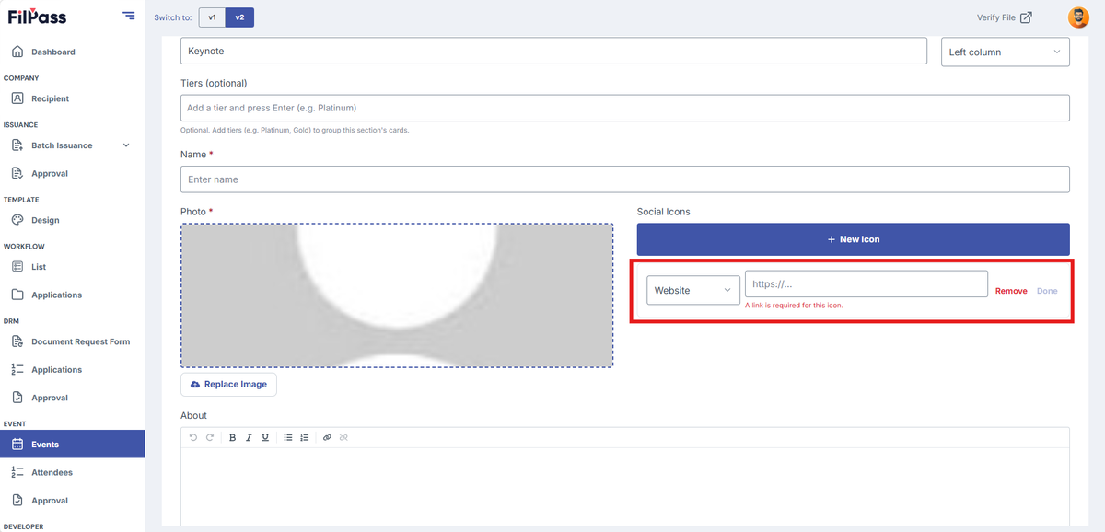Expand Batch Issuance submenu chevron
This screenshot has width=1105, height=532.
[x=126, y=145]
